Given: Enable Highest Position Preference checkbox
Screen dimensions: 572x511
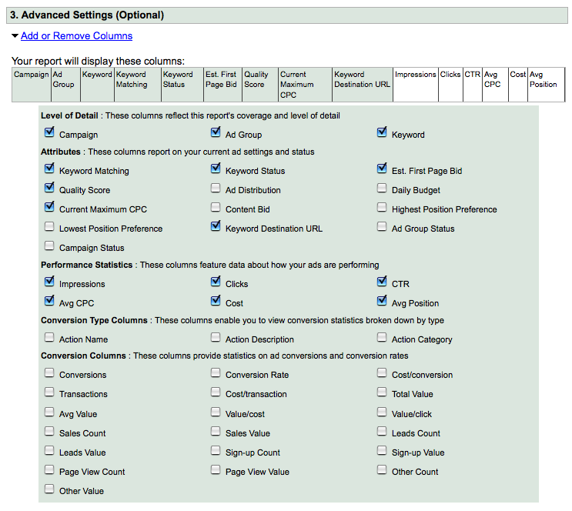Looking at the screenshot, I should click(383, 208).
